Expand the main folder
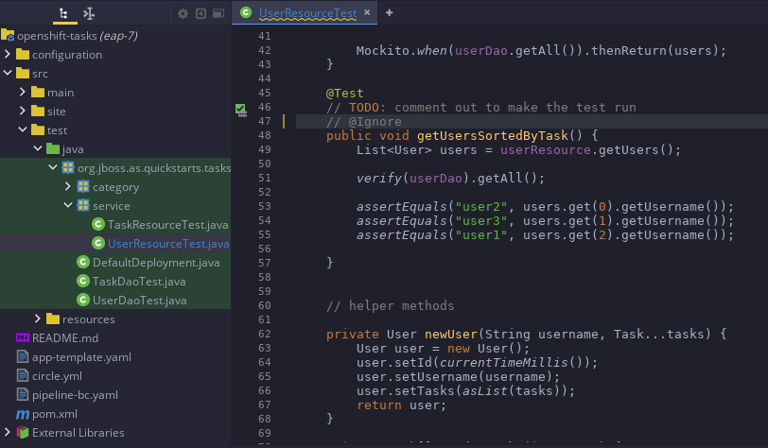Viewport: 768px width, 448px height. pos(23,92)
